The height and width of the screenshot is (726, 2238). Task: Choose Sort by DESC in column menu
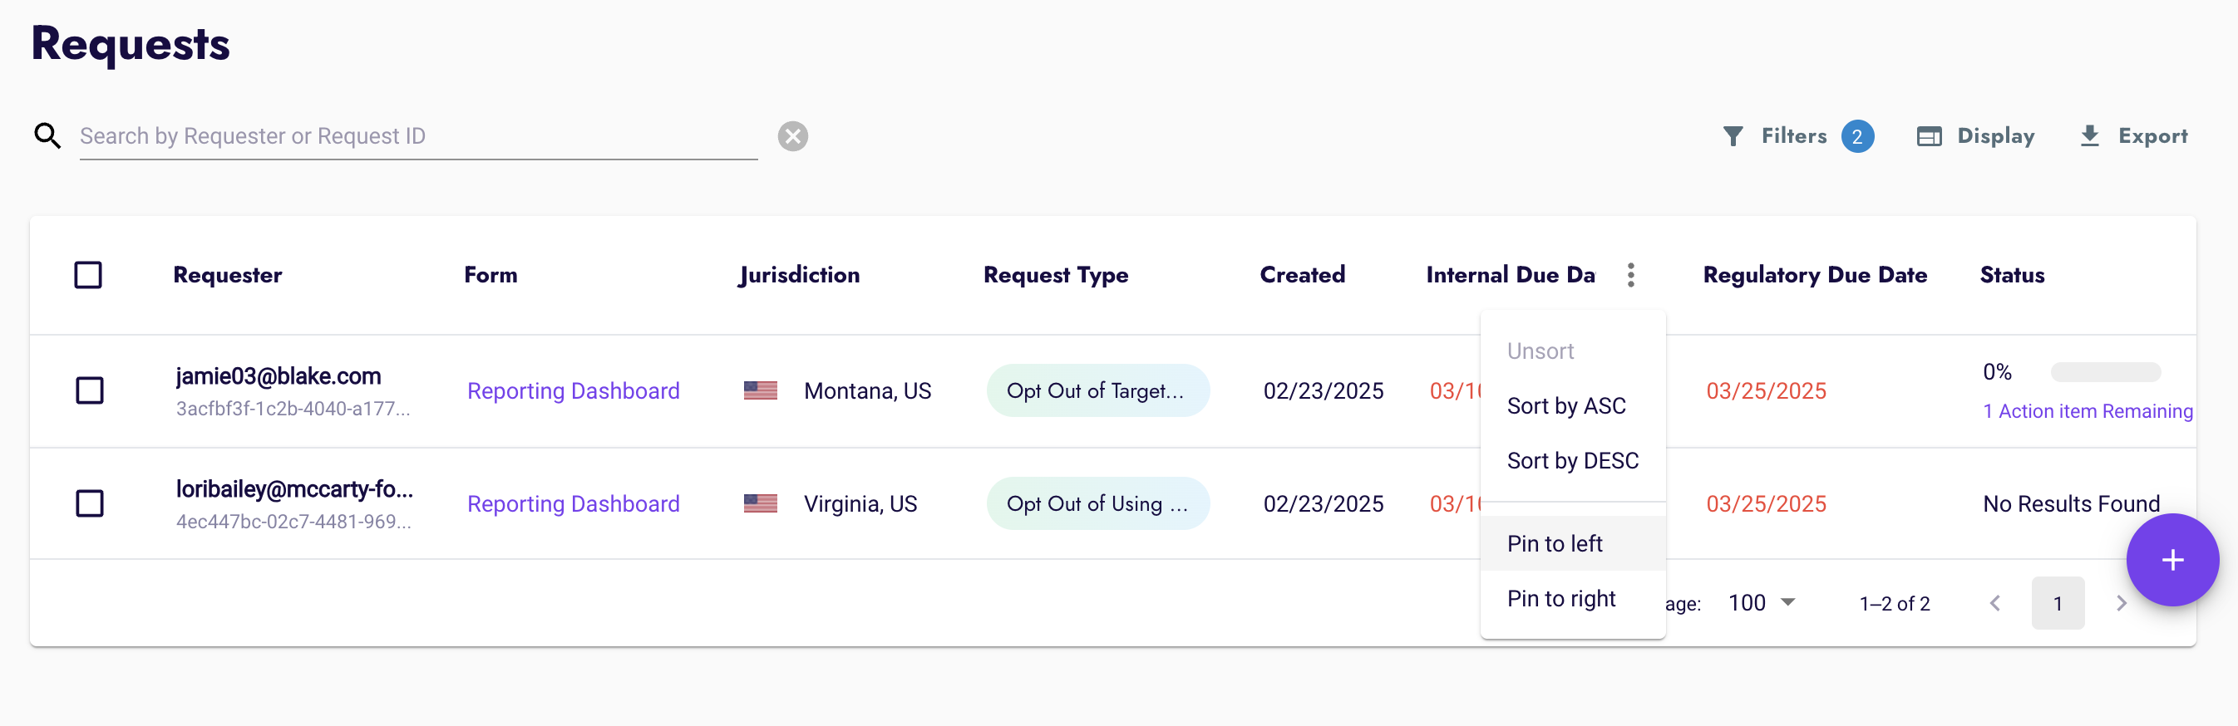click(1573, 460)
